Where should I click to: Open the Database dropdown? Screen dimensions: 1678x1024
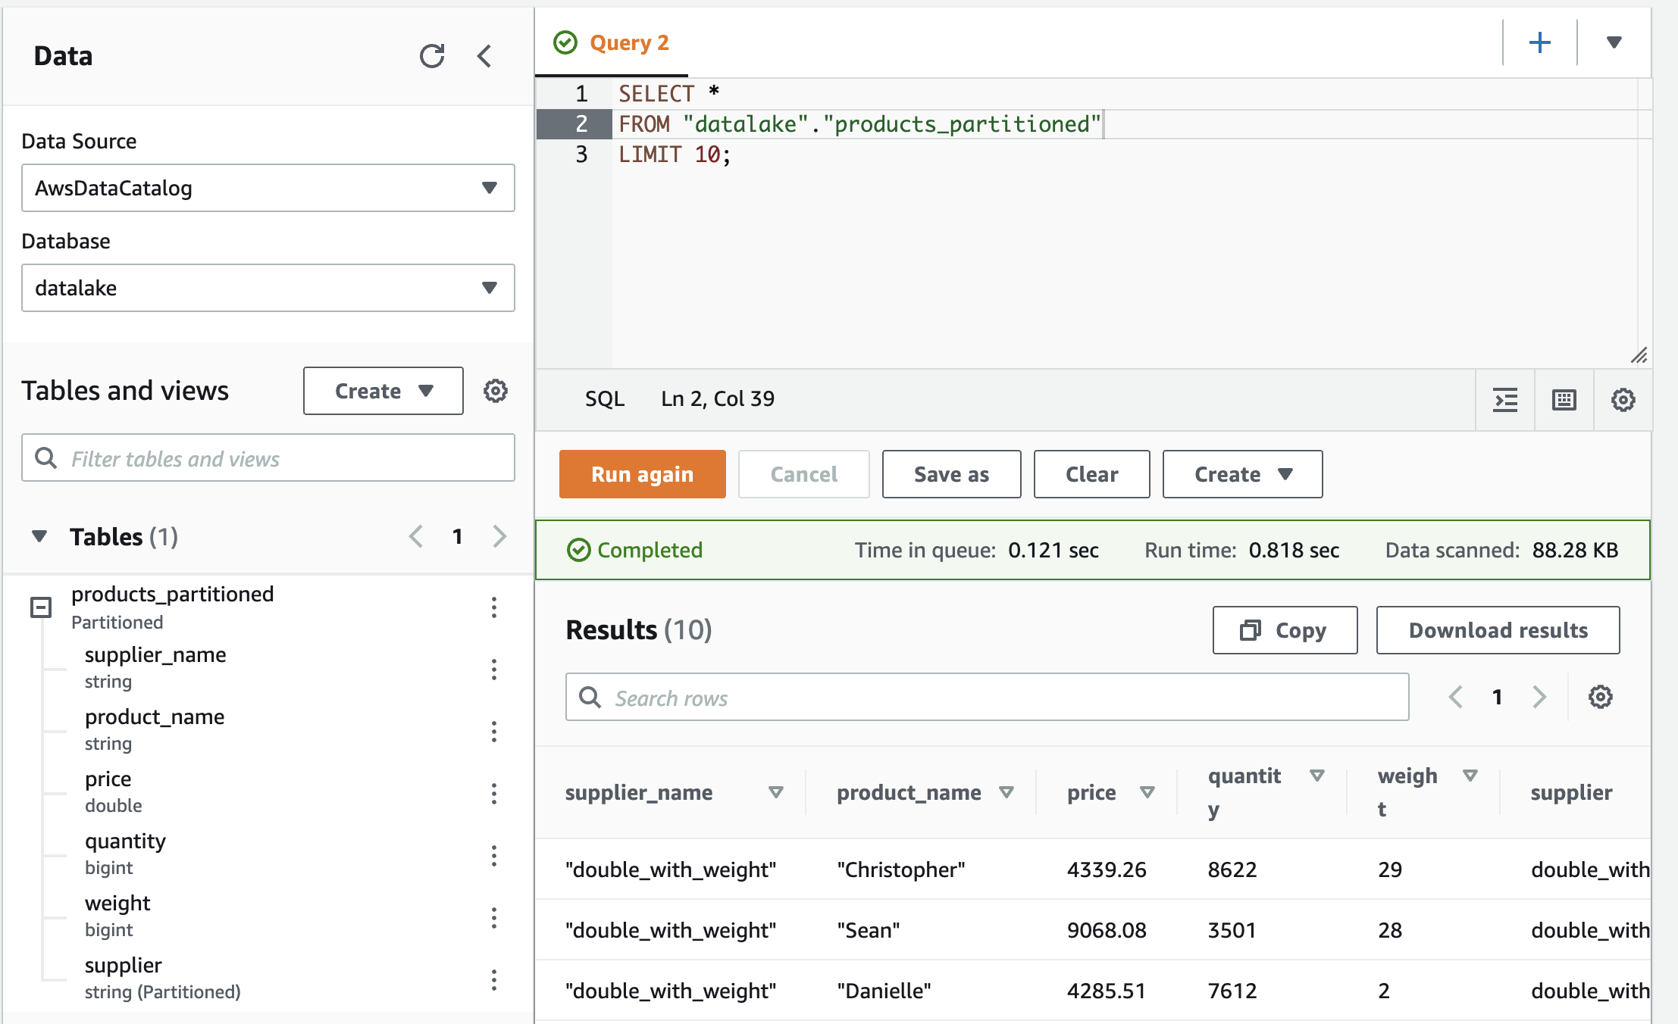tap(268, 288)
